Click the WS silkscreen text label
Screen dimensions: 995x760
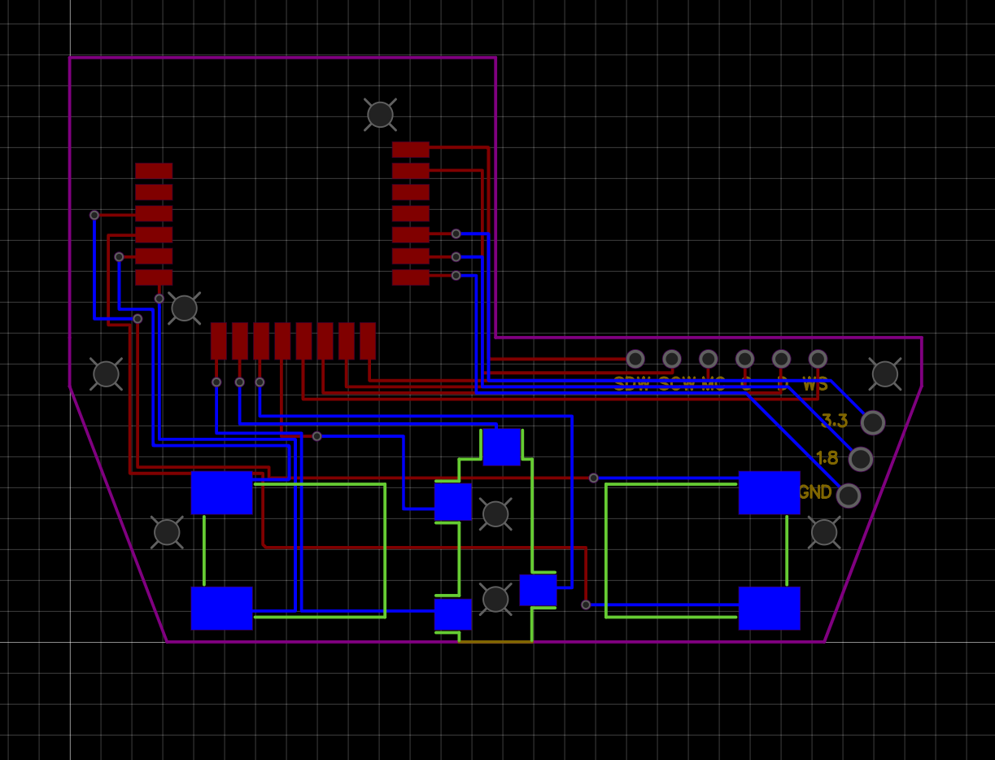815,385
